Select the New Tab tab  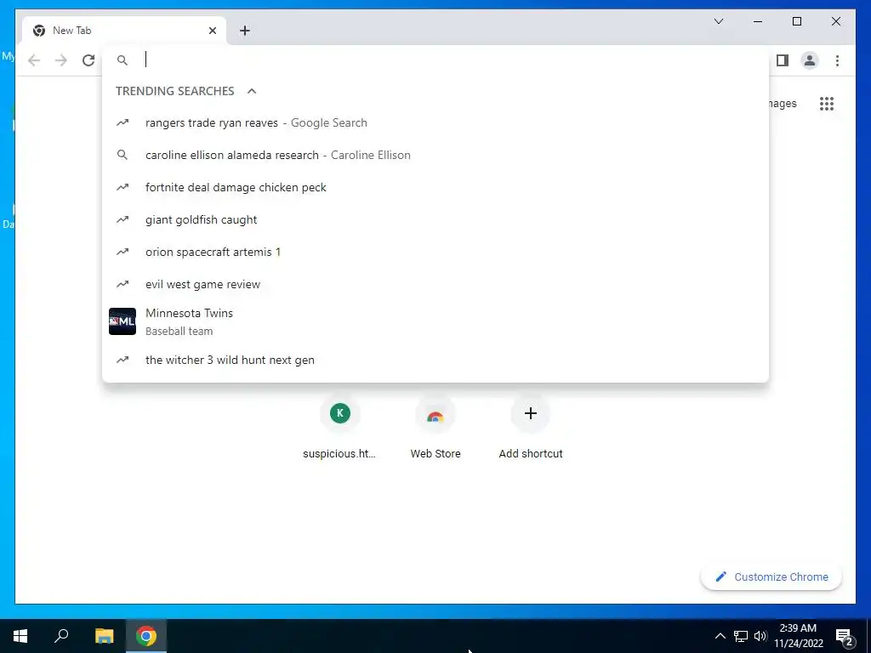click(124, 31)
